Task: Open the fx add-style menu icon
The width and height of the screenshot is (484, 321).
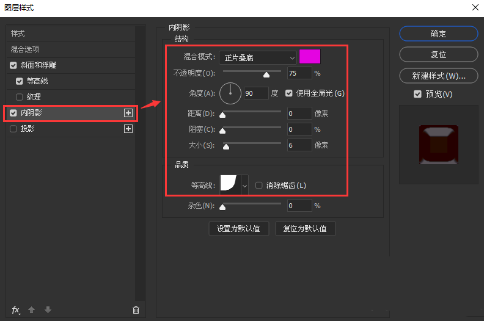Action: [x=16, y=310]
